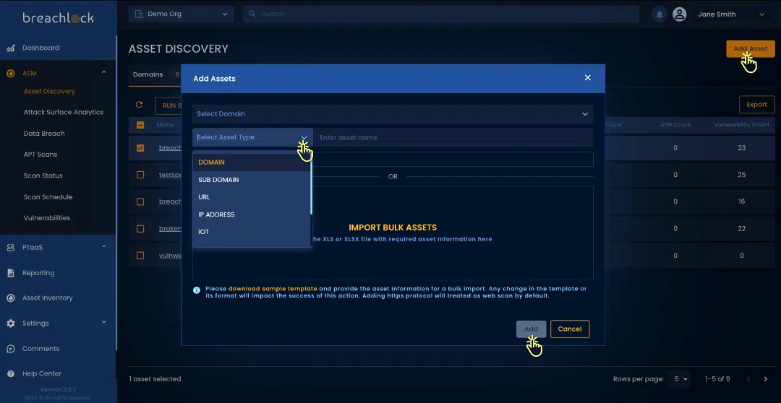Click Vulnerability Count column header
Screen dimensions: 781x403
[x=742, y=125]
